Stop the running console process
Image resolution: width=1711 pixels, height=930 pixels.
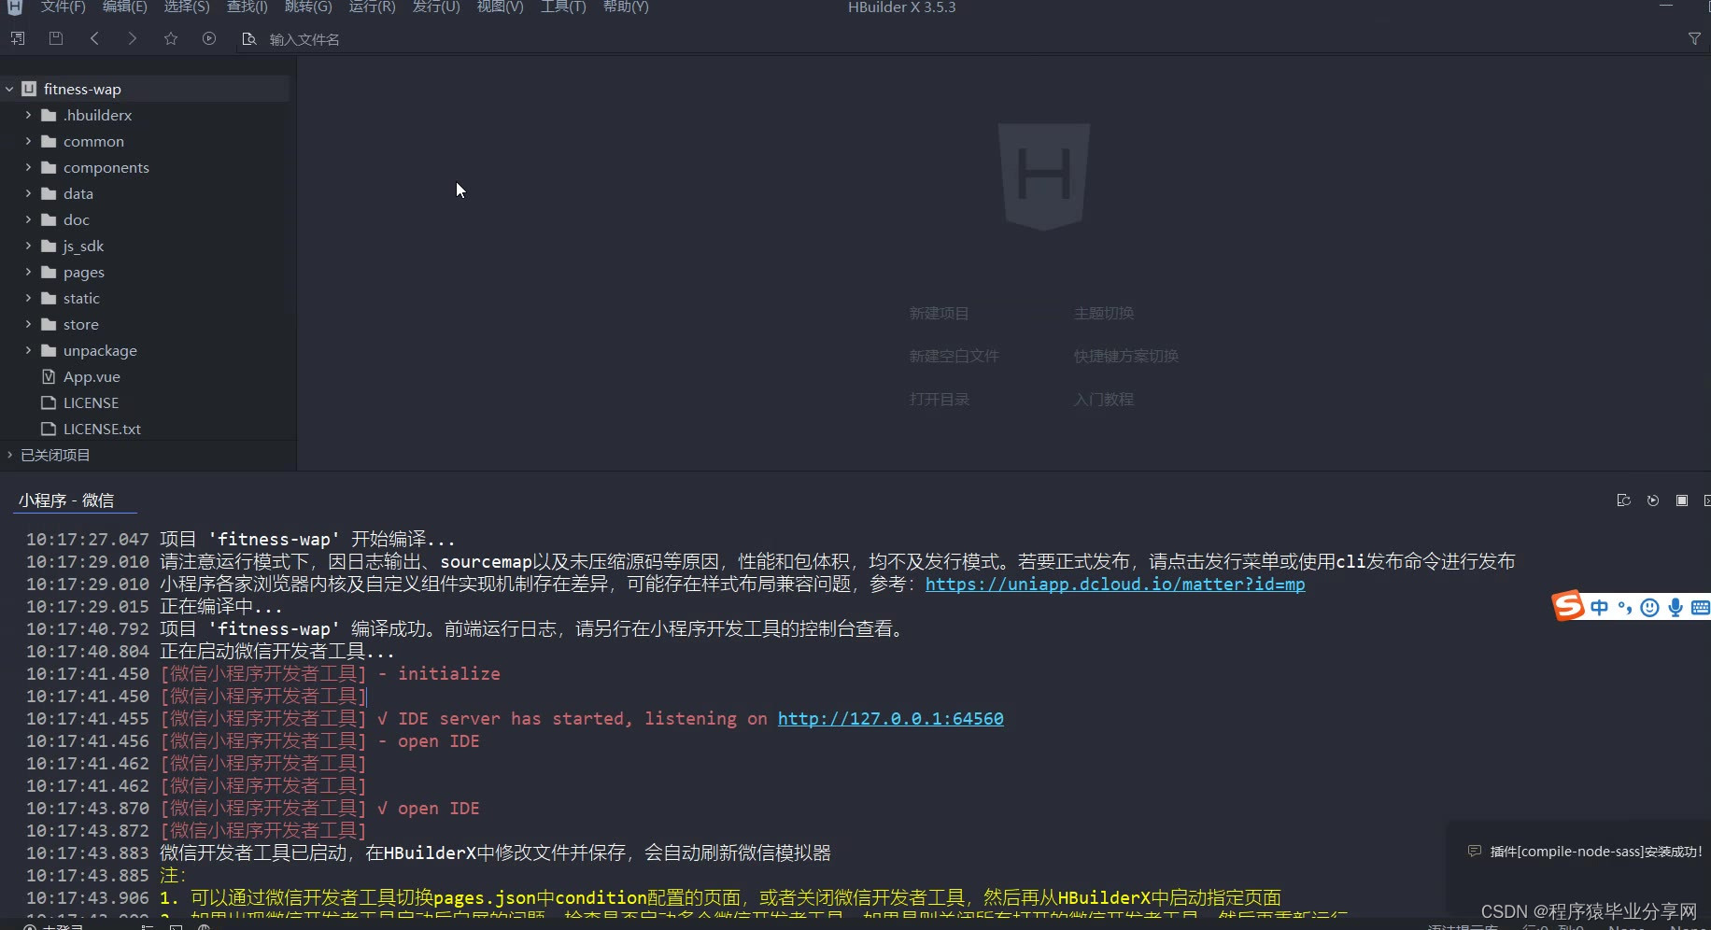(x=1682, y=500)
